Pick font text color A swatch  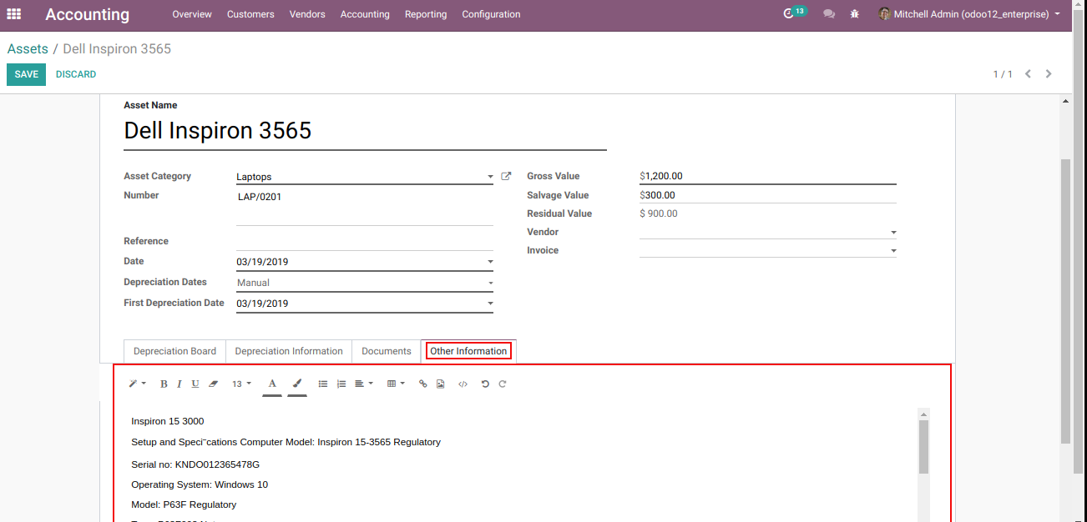(272, 384)
